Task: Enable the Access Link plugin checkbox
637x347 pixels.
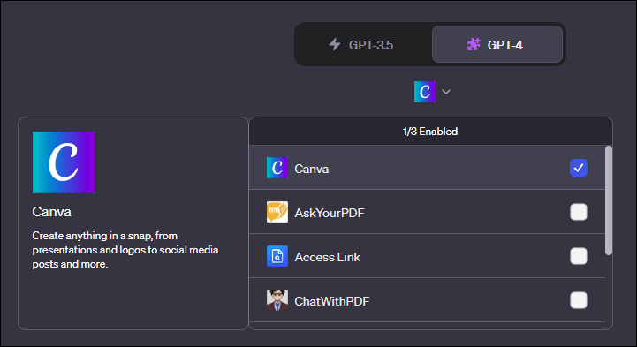Action: tap(579, 256)
